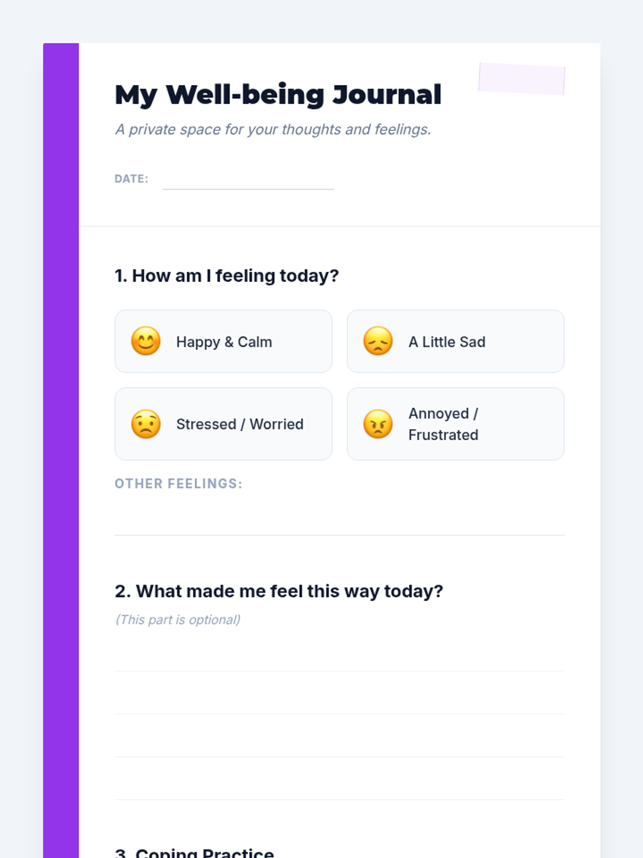This screenshot has height=858, width=643.
Task: Select "Annoyed / Frustrated" feeling text
Action: pyautogui.click(x=444, y=424)
